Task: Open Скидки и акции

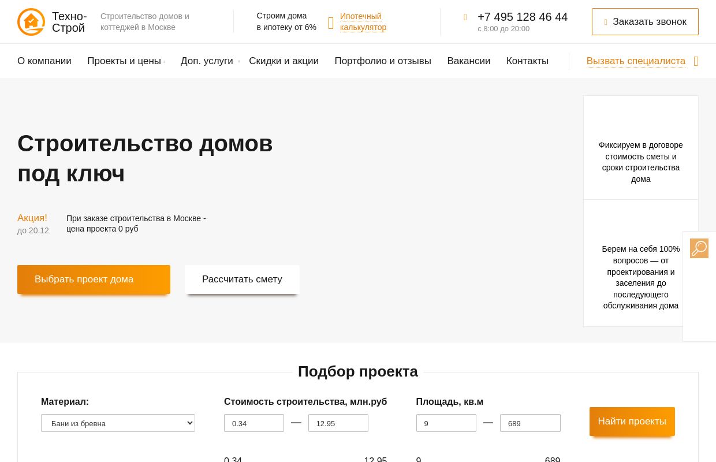Action: click(284, 61)
